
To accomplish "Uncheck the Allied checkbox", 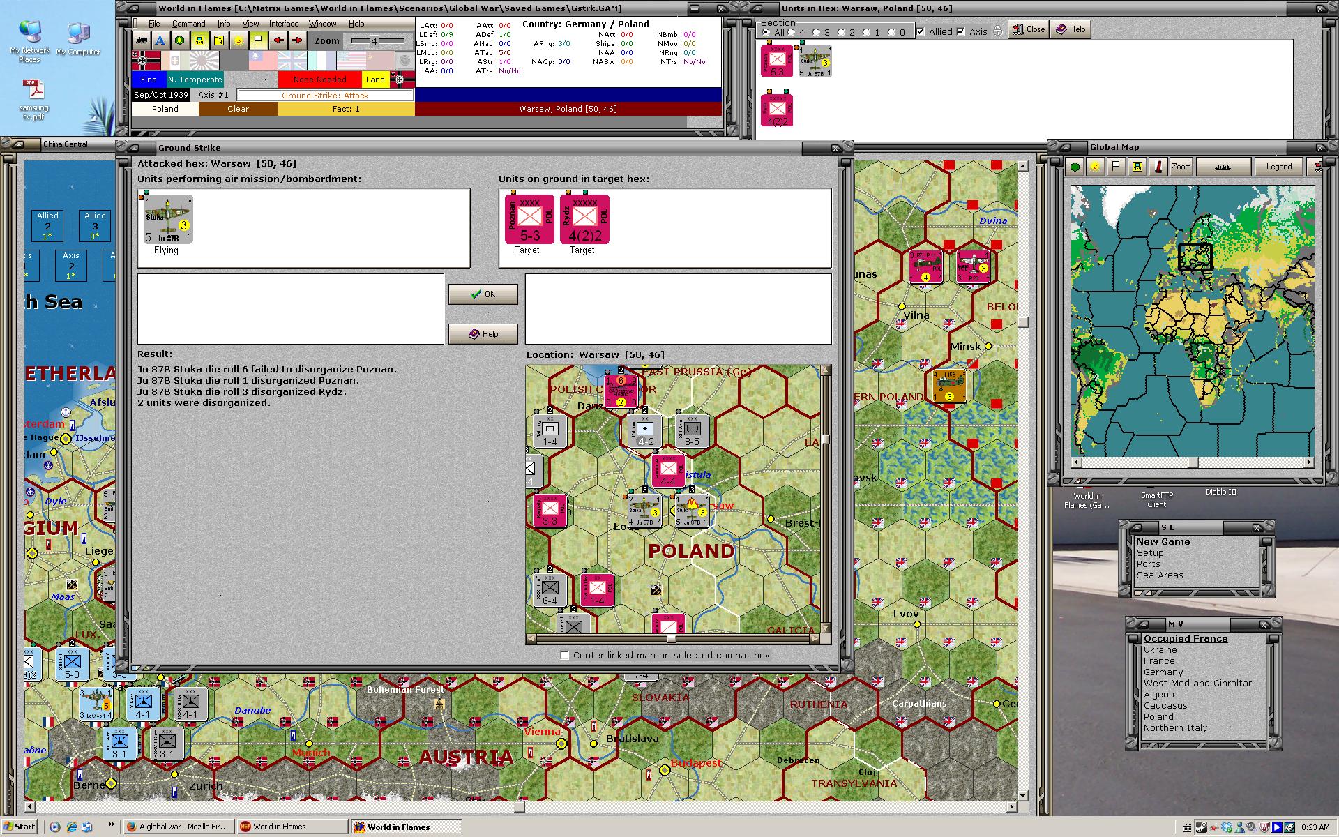I will tap(921, 31).
